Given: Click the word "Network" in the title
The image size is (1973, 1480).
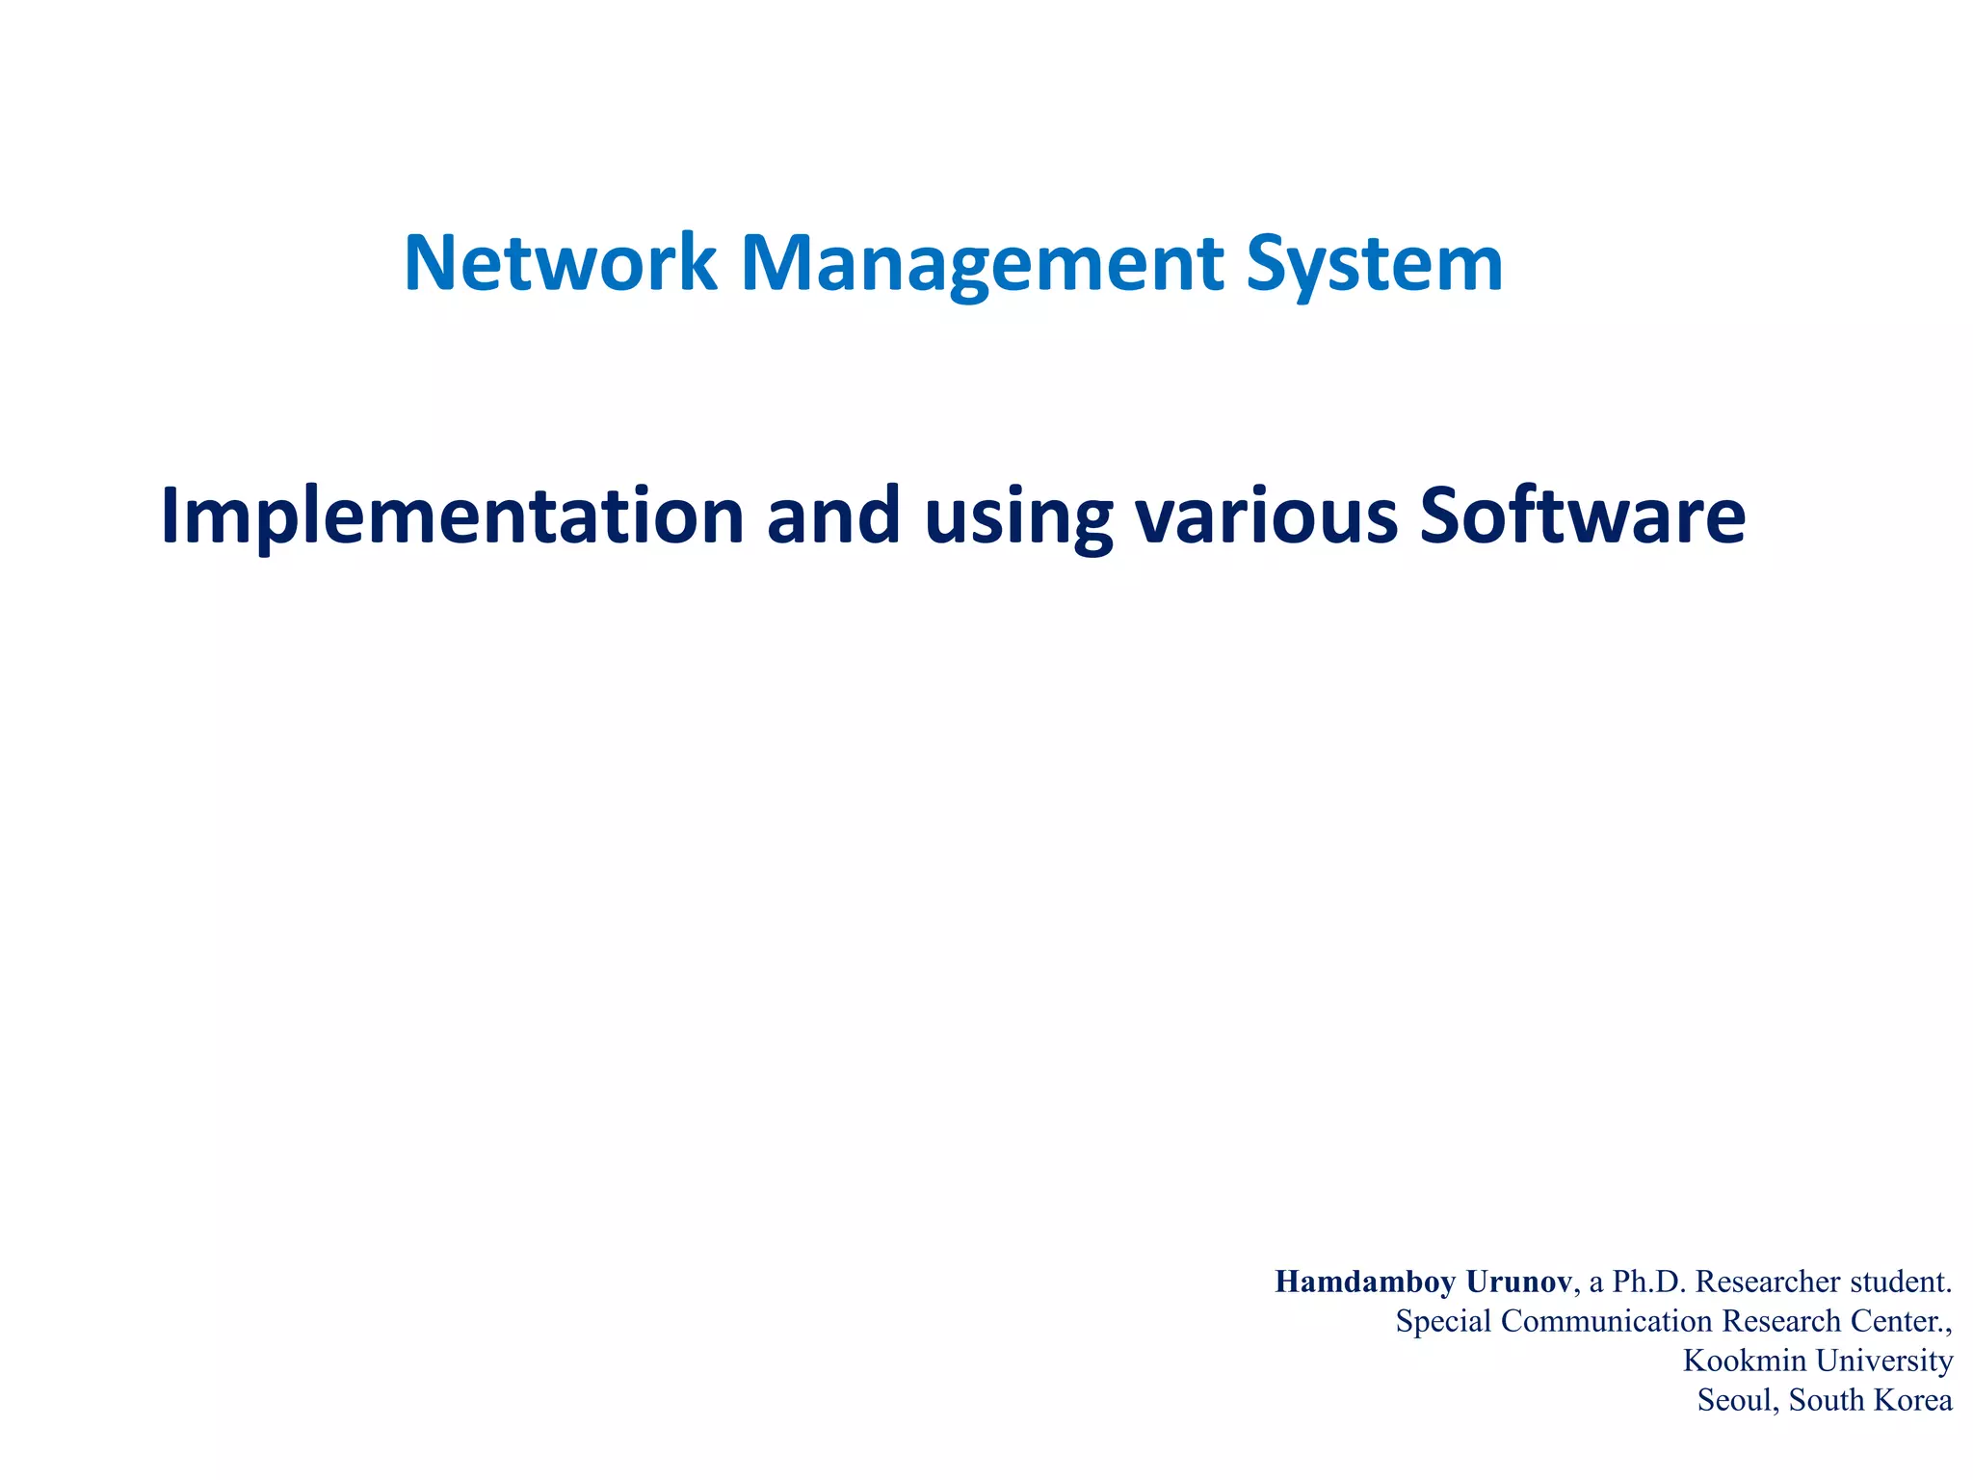Looking at the screenshot, I should (x=561, y=263).
